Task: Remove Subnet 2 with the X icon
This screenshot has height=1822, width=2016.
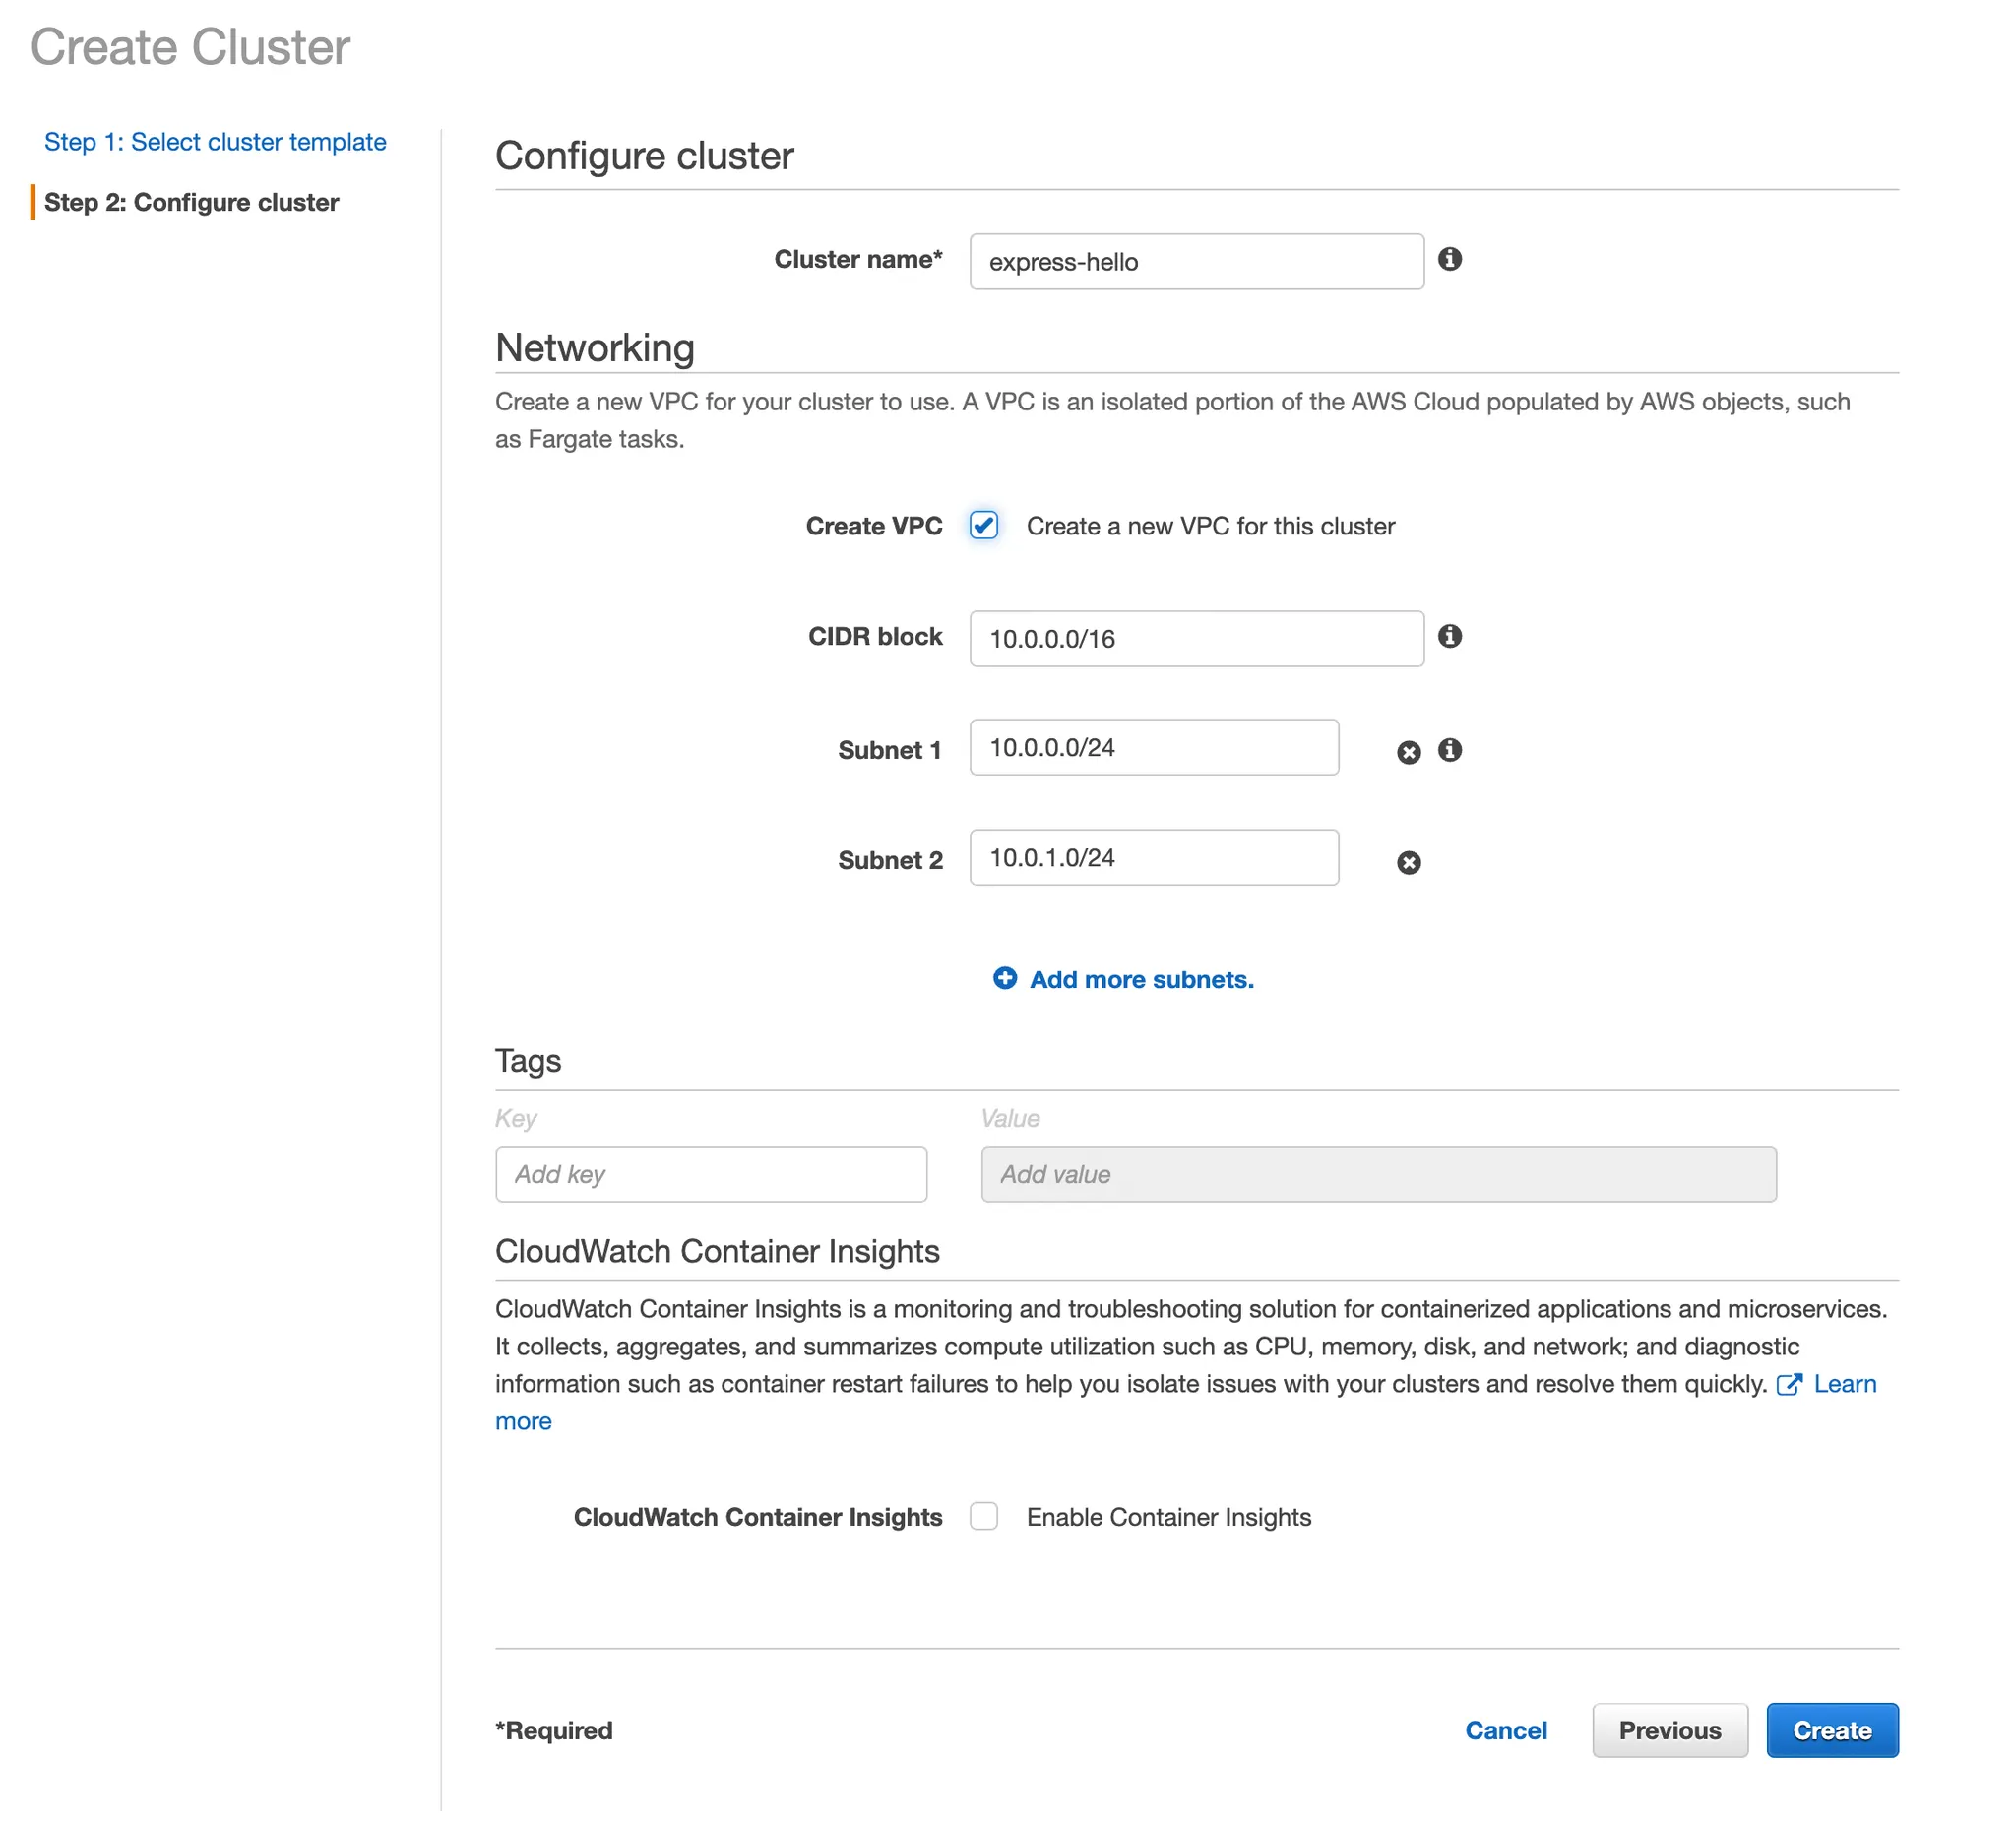Action: pos(1408,862)
